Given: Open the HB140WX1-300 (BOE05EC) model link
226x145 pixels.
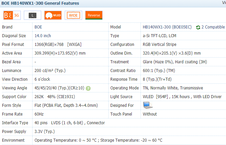Looking at the screenshot, I should (x=167, y=27).
